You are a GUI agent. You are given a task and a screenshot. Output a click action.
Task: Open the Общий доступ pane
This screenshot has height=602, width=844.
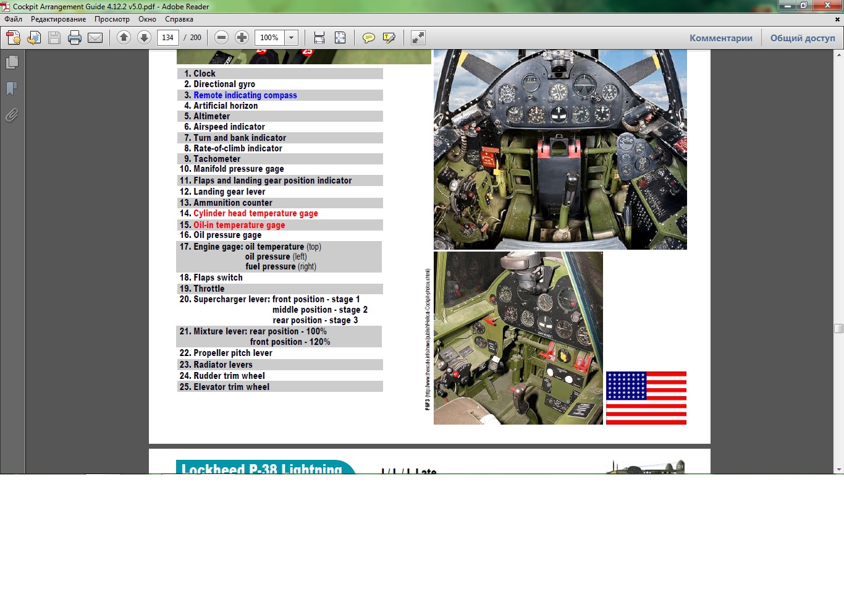(803, 38)
